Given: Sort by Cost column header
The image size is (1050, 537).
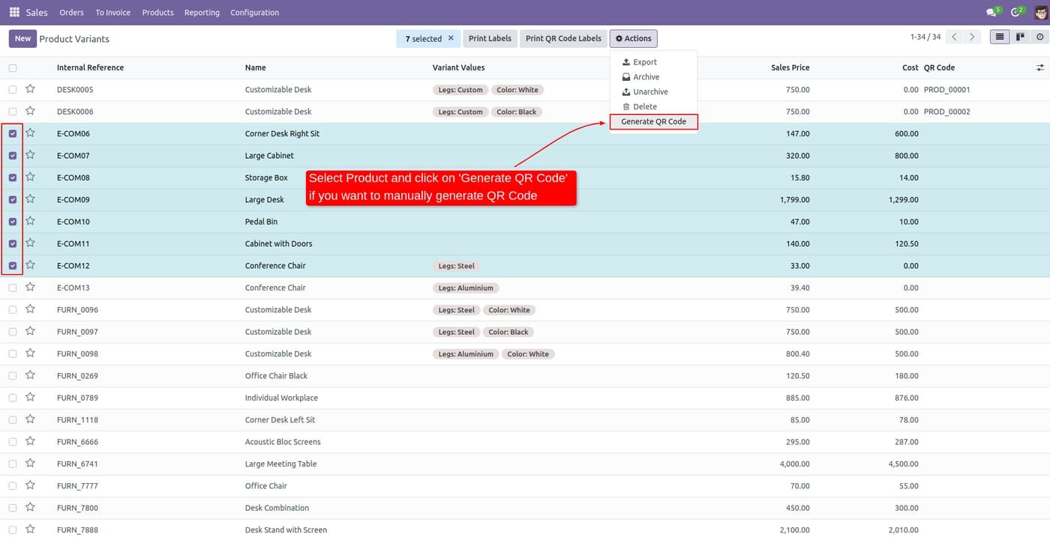Looking at the screenshot, I should point(910,67).
